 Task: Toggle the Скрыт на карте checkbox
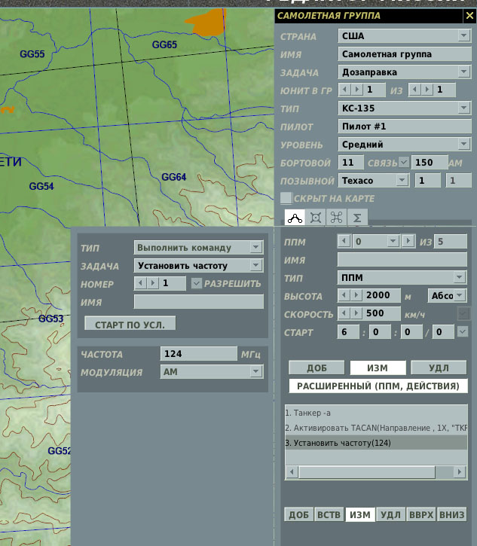pyautogui.click(x=286, y=198)
